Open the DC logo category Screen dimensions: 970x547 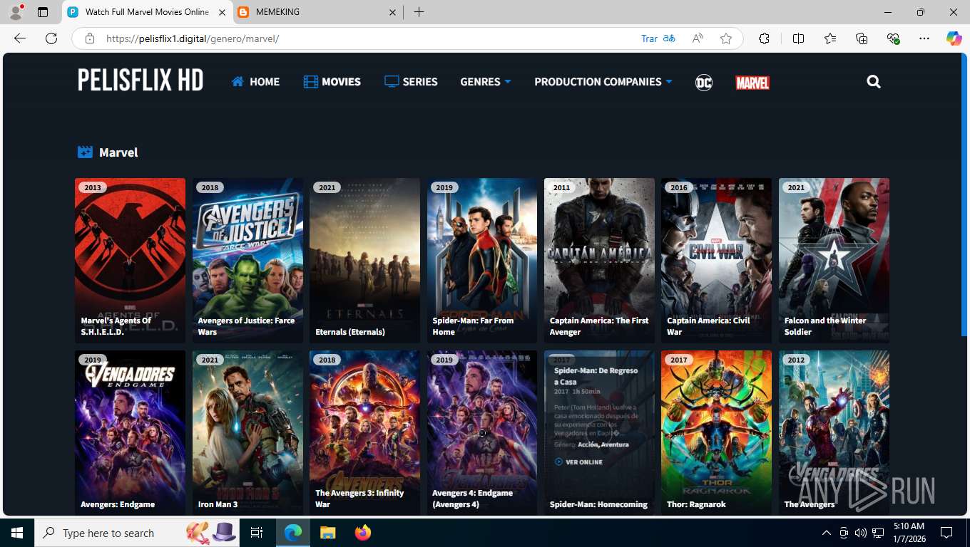703,83
